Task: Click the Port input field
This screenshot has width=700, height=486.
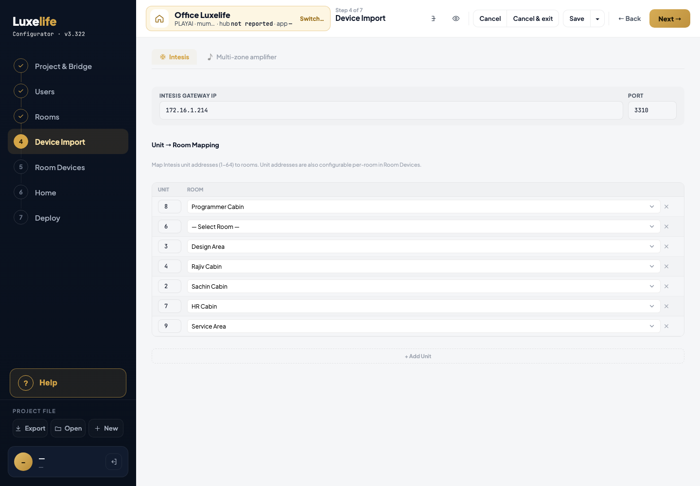Action: (x=652, y=110)
